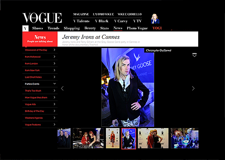Expand the Vogue Features arrow
Screen dimensions: 225x160
[54, 124]
